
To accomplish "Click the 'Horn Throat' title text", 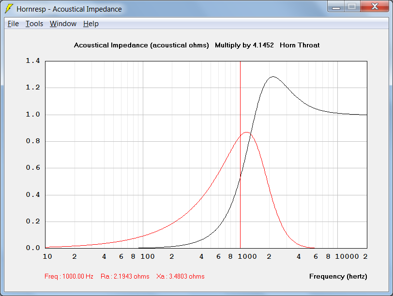I will (x=300, y=45).
